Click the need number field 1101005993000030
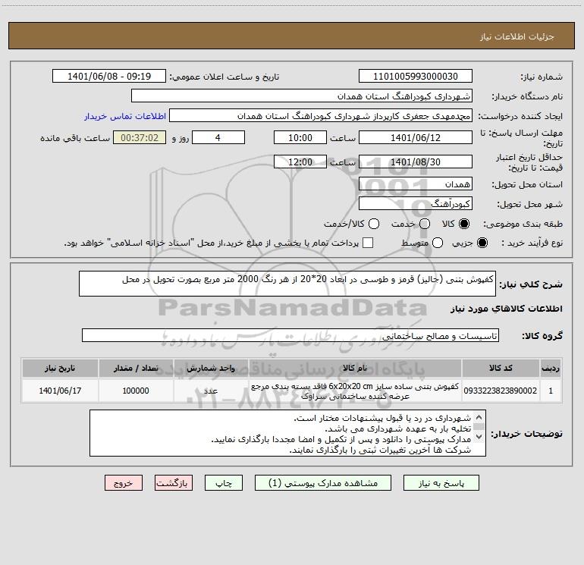Viewport: 584px width, 565px height. (416, 77)
